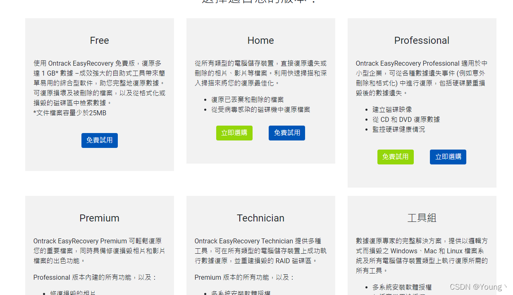Click bullet 建立磁碟映像
This screenshot has width=513, height=295.
click(x=392, y=109)
